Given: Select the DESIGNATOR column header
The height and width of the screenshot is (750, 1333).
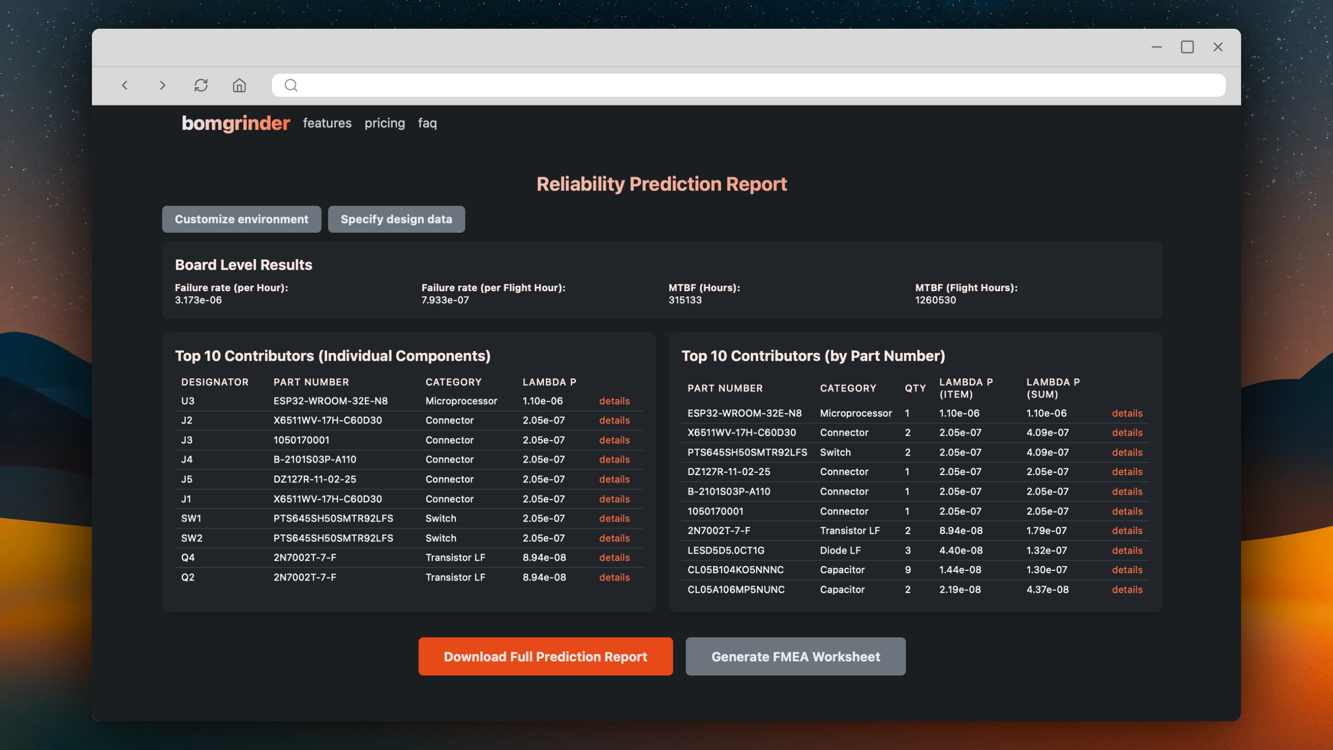Looking at the screenshot, I should (x=215, y=382).
